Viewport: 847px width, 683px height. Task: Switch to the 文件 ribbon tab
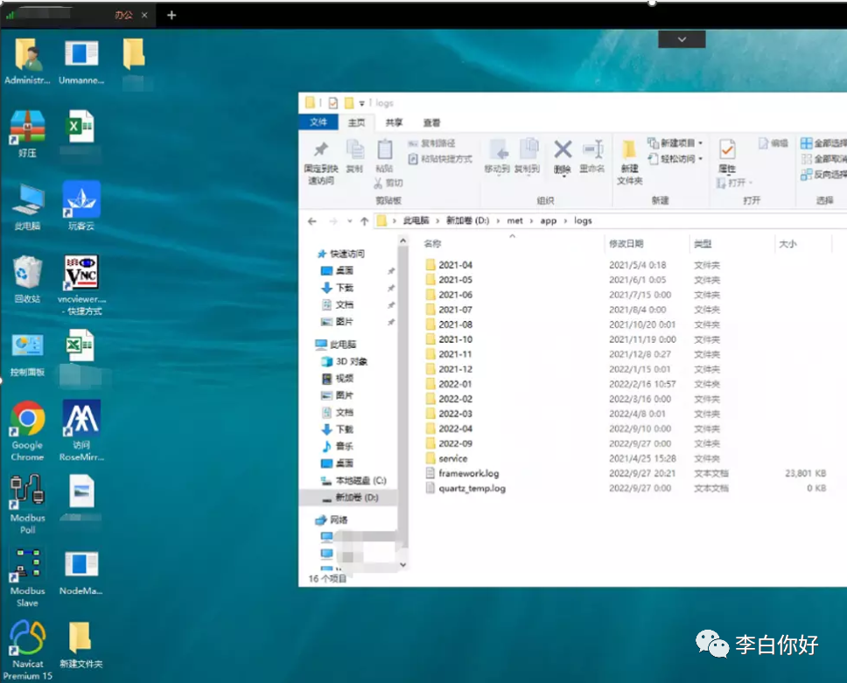(x=318, y=122)
